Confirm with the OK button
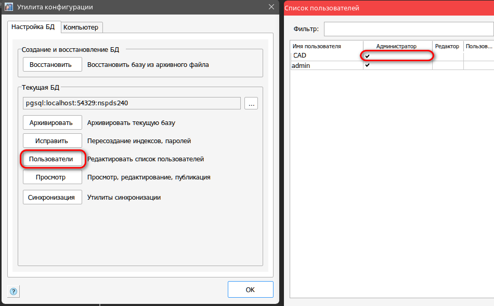The width and height of the screenshot is (494, 306). 250,289
